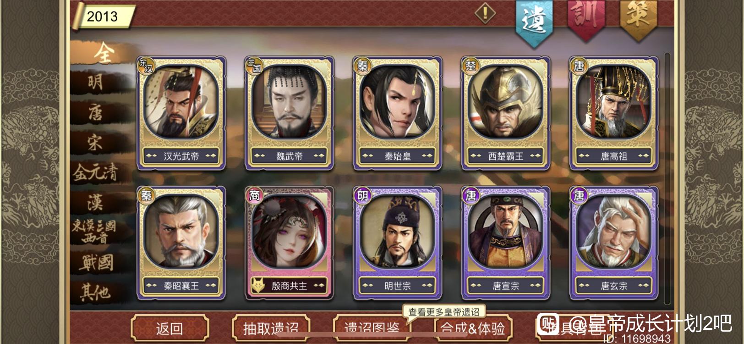Filter by 全 all category
The image size is (744, 344).
[104, 54]
